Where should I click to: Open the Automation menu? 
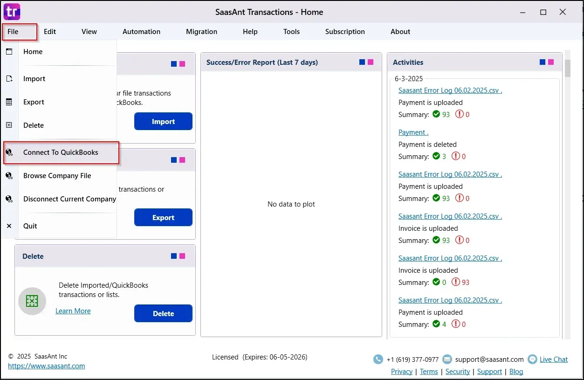click(x=141, y=32)
